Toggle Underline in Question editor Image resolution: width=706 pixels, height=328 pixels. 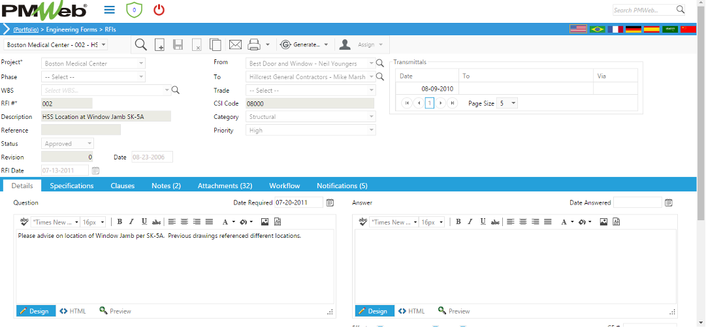pyautogui.click(x=144, y=221)
